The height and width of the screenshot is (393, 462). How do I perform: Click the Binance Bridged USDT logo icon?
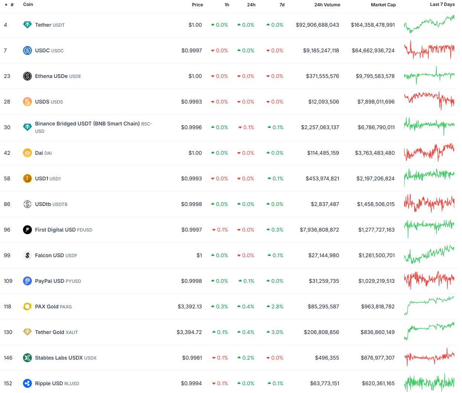(27, 127)
